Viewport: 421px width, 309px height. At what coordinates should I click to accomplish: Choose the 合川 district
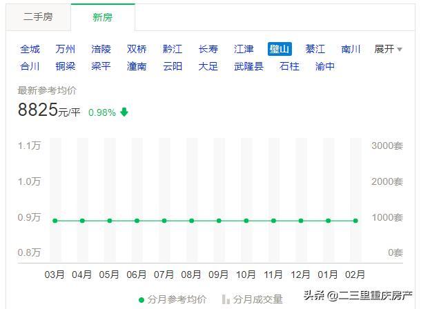(30, 66)
